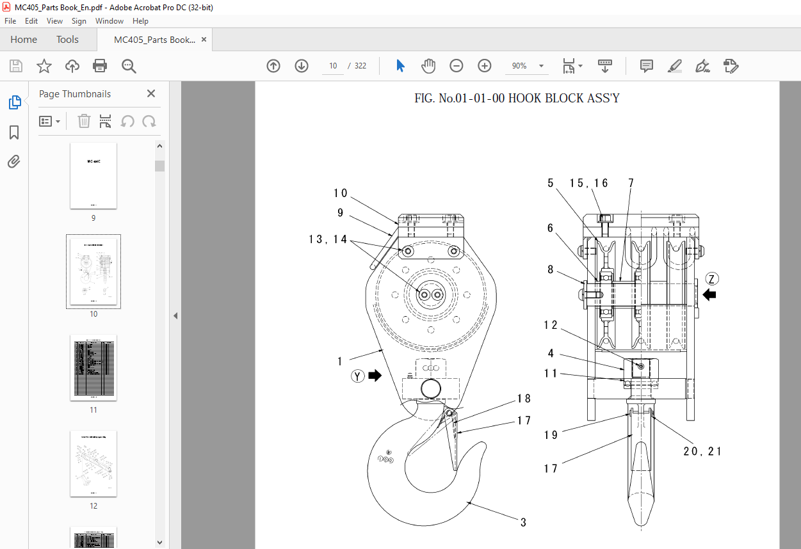Viewport: 801px width, 549px height.
Task: Zoom in with the plus button
Action: coord(485,66)
